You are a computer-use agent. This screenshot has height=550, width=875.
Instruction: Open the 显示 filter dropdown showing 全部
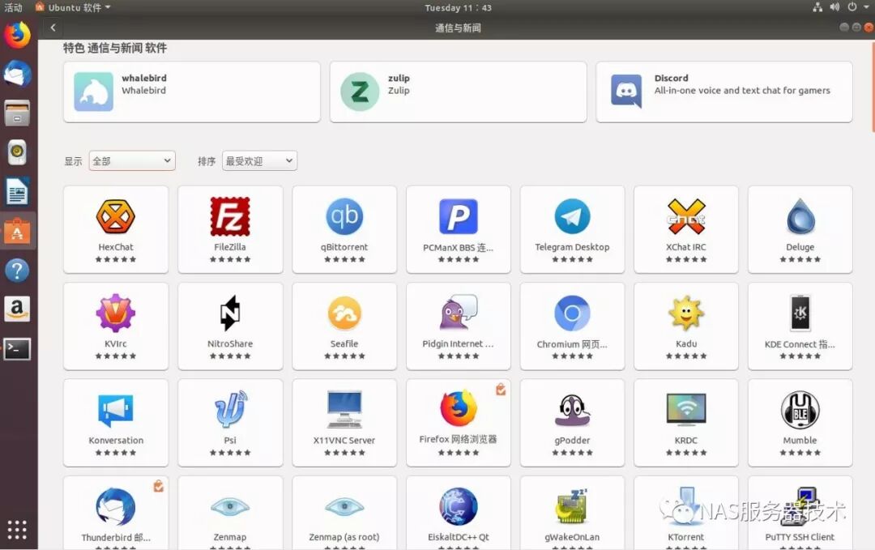(132, 160)
